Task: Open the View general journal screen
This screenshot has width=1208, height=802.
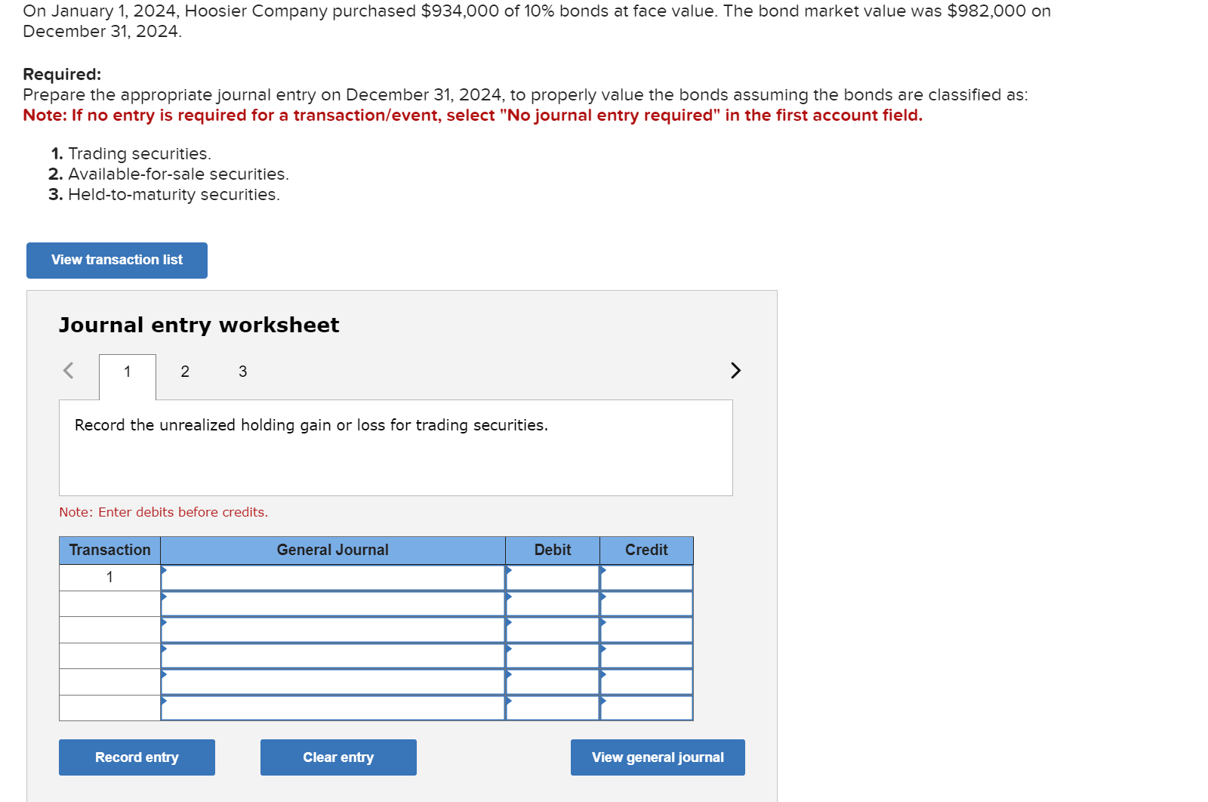Action: tap(657, 757)
